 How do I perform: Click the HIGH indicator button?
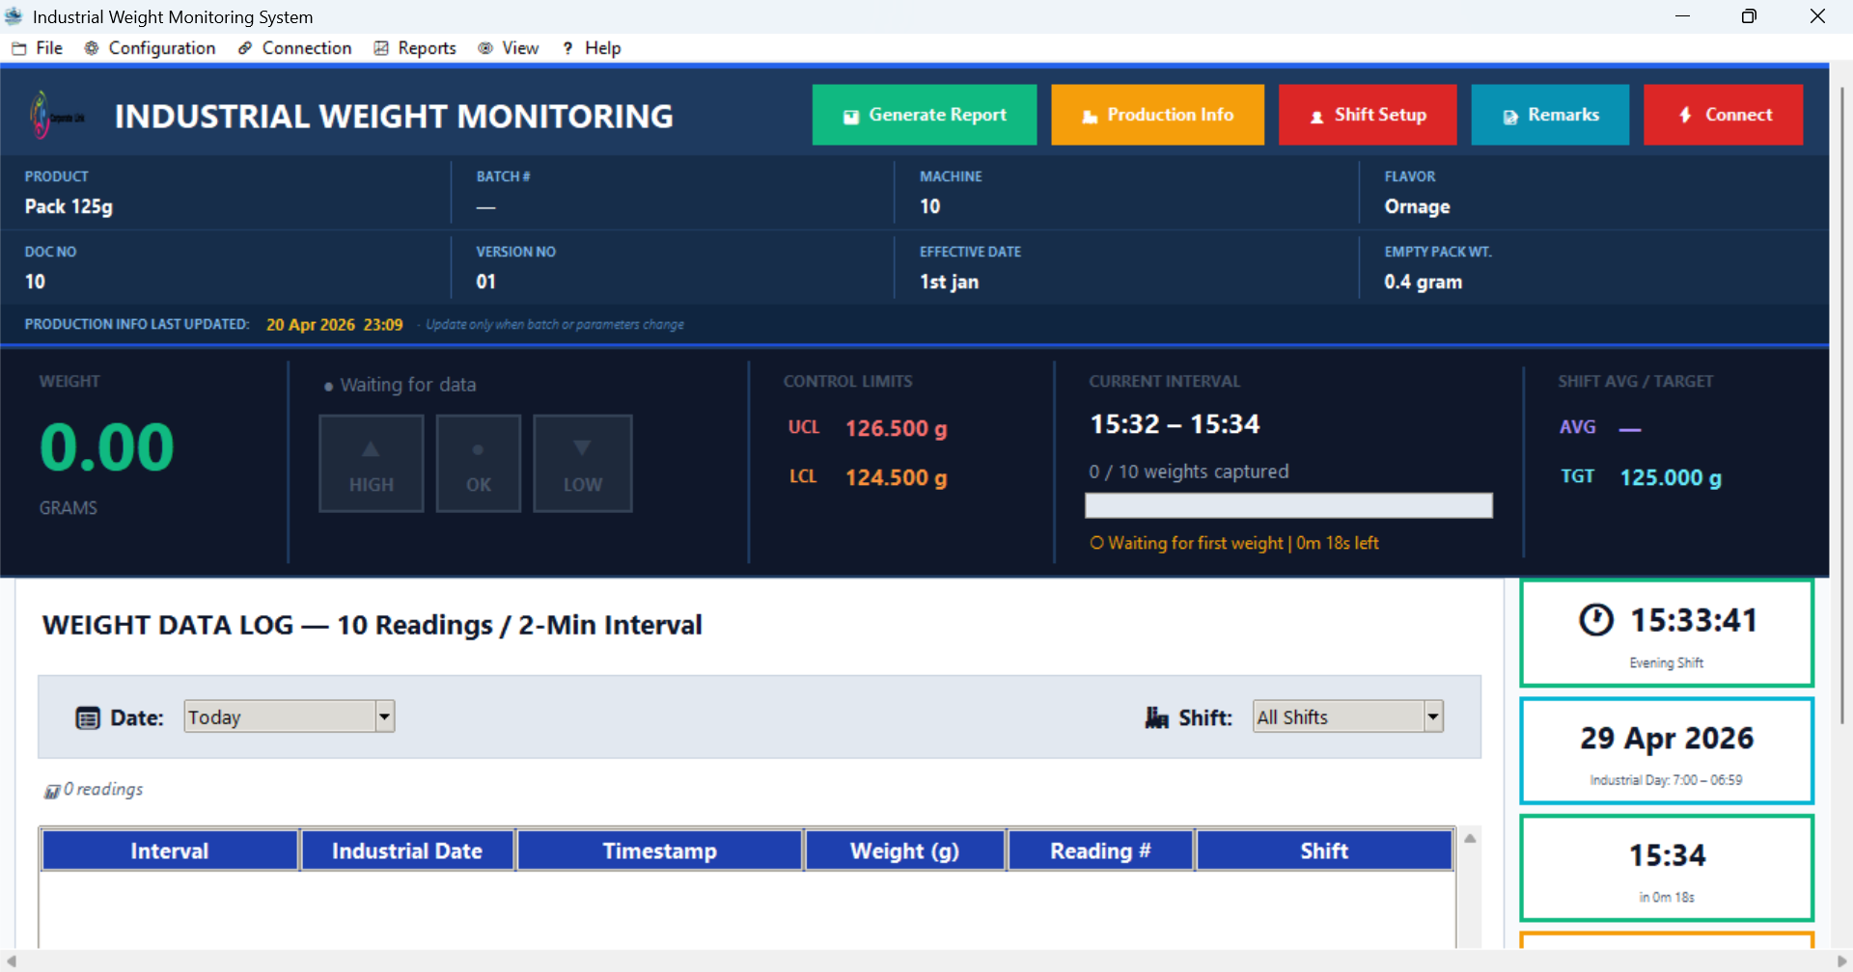pos(372,464)
